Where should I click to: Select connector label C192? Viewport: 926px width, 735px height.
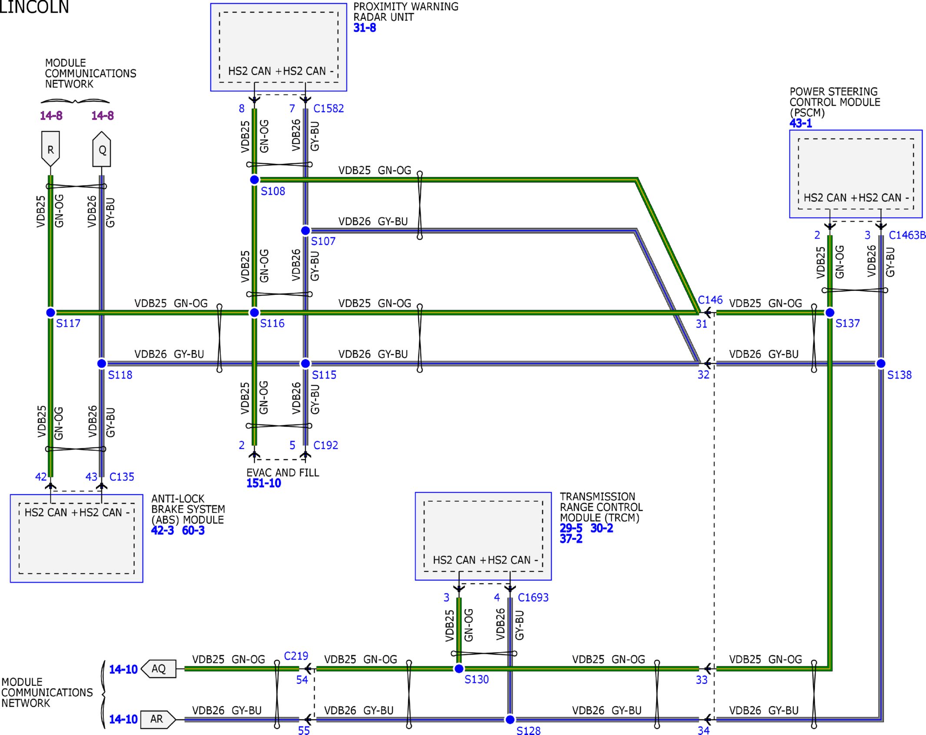(326, 445)
